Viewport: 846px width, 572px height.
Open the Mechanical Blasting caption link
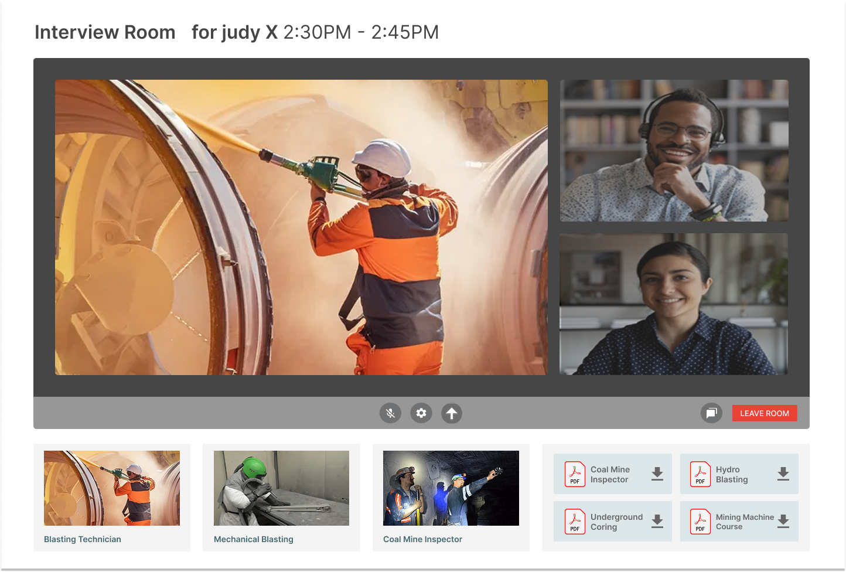[x=254, y=539]
